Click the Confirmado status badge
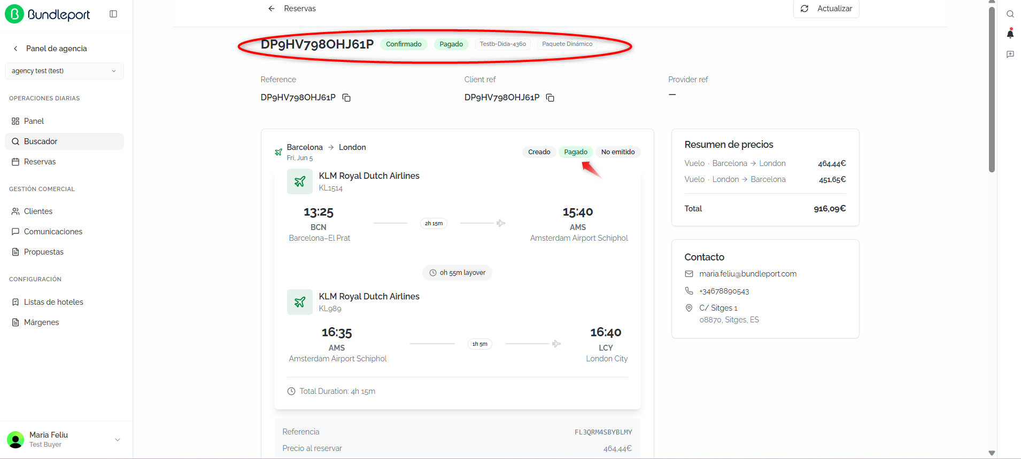The width and height of the screenshot is (1021, 459). [404, 44]
